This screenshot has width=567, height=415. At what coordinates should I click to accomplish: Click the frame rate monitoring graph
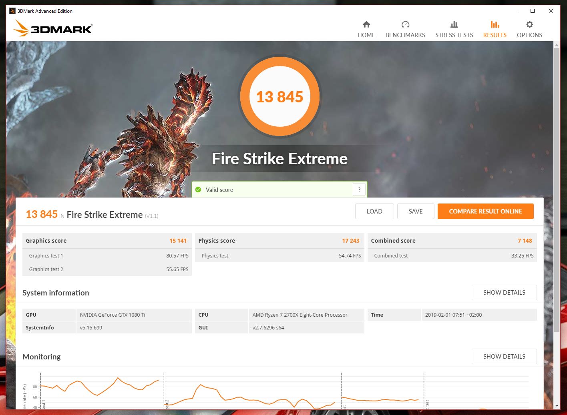click(280, 391)
